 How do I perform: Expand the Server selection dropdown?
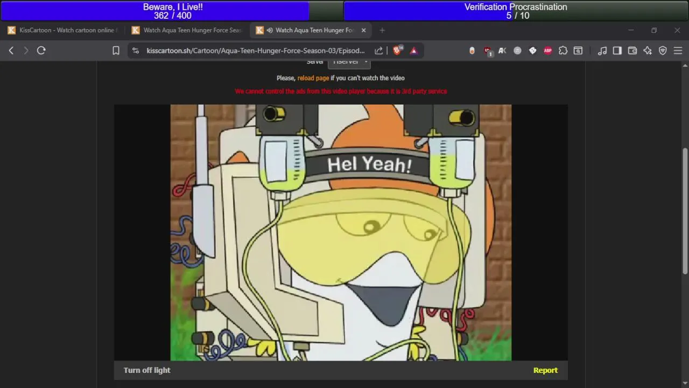(x=349, y=63)
